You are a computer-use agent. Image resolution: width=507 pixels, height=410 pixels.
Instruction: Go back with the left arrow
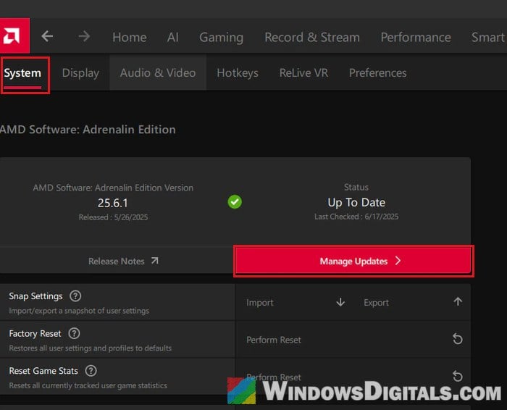[47, 36]
